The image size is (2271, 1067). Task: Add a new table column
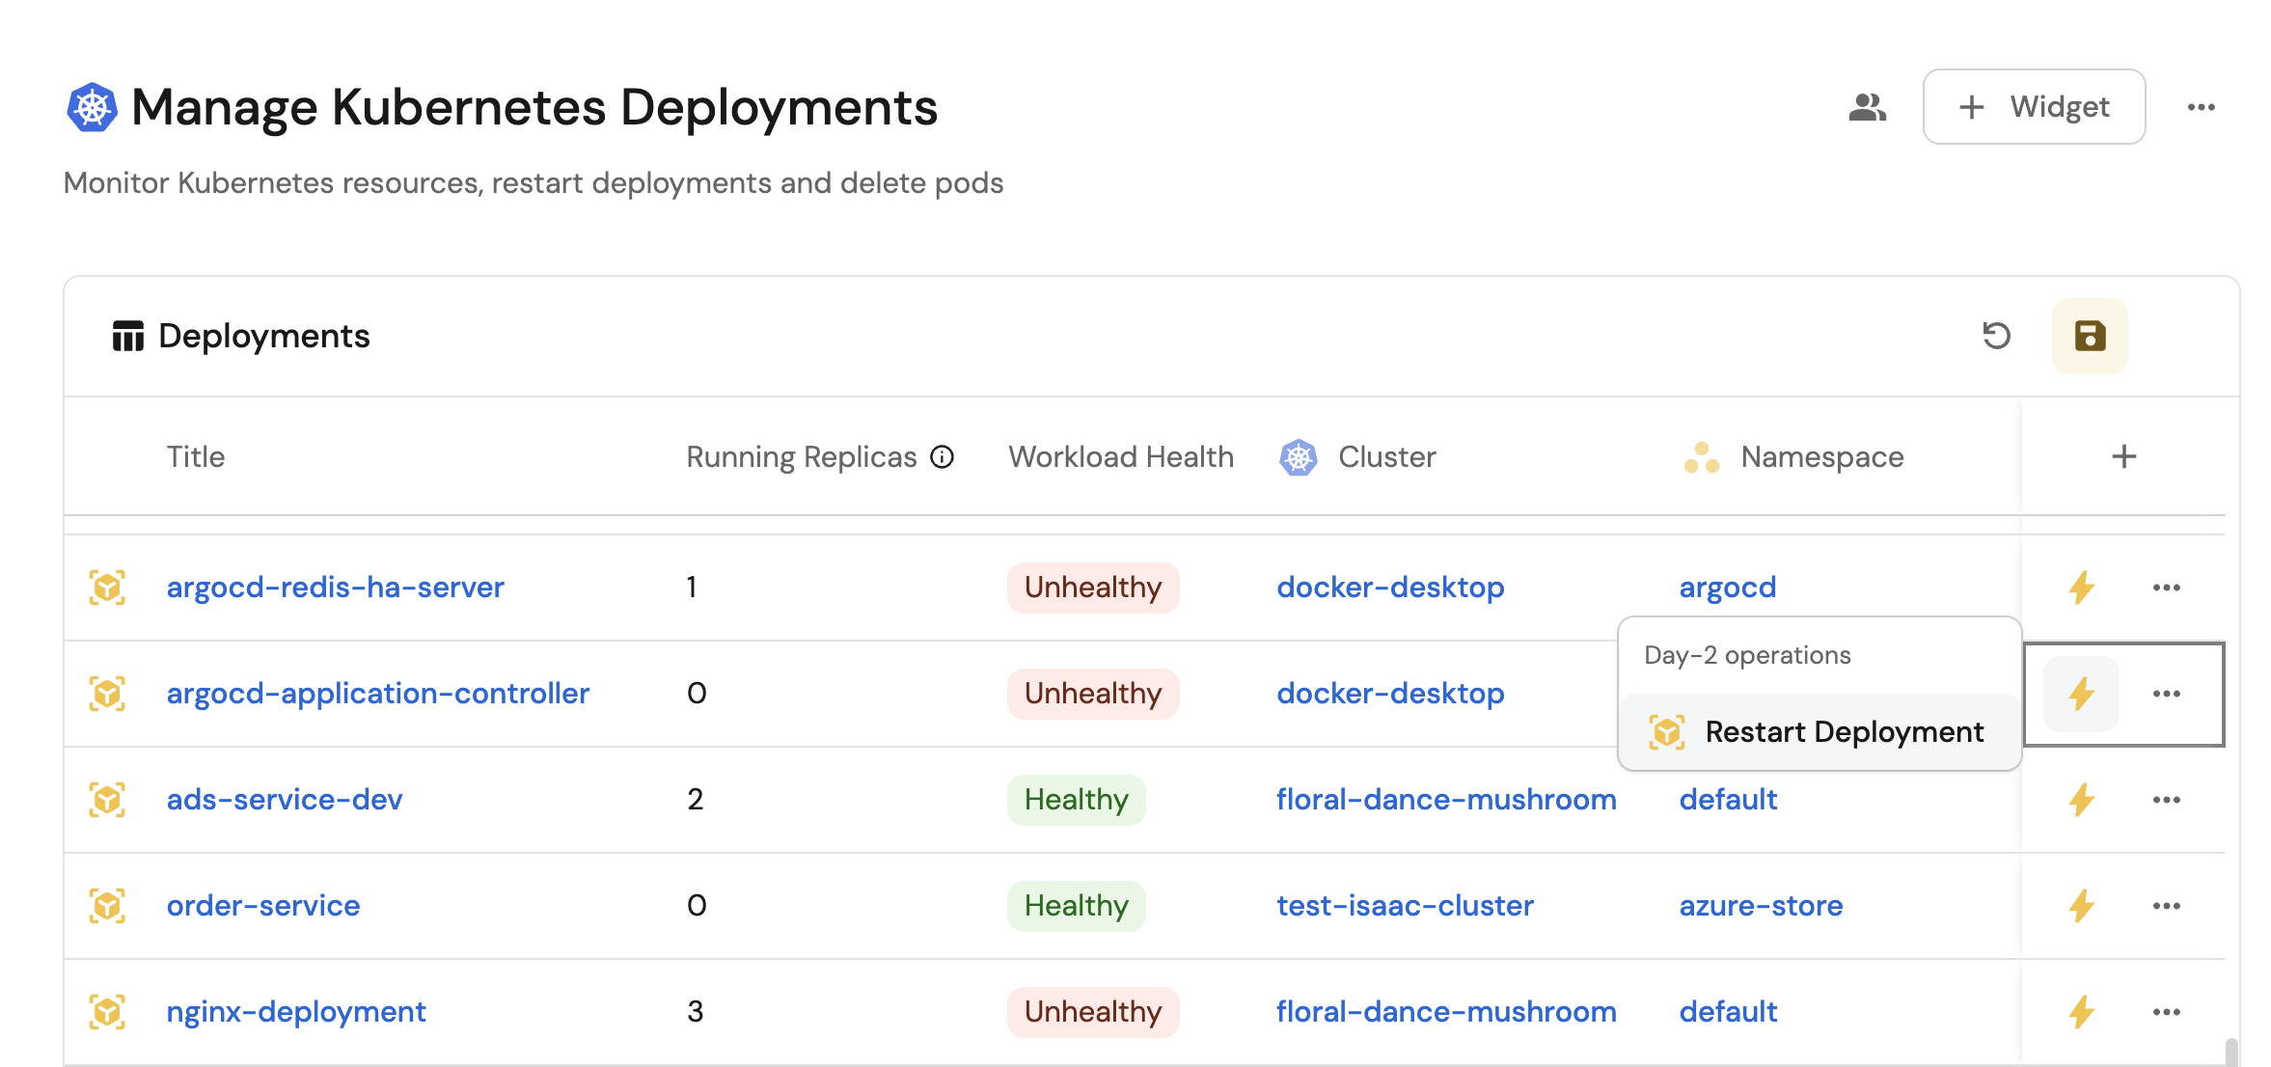pyautogui.click(x=2123, y=456)
